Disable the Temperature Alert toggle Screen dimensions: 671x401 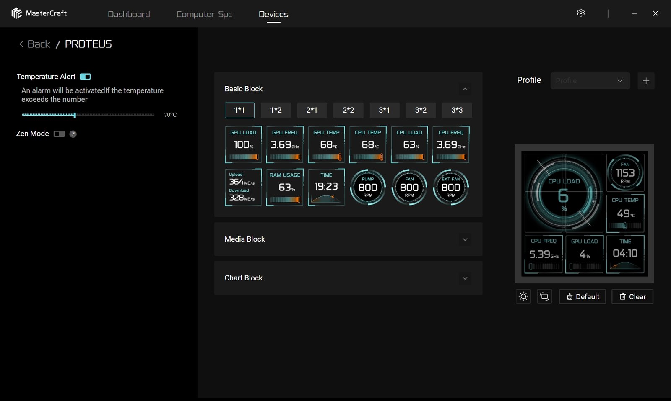[x=85, y=77]
